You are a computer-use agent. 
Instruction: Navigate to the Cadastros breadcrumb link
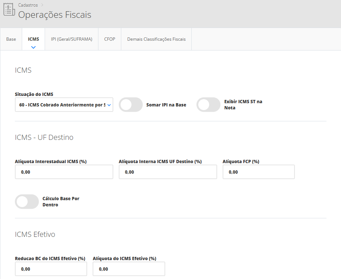(28, 5)
